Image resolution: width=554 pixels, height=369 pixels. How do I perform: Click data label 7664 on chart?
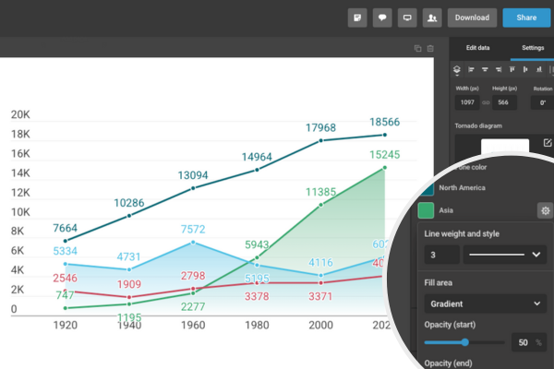[x=65, y=228]
